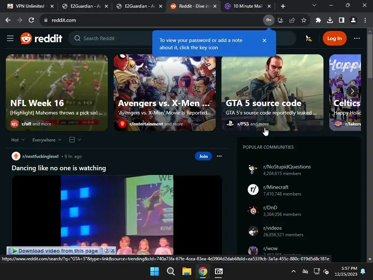Open post options for nextfuckinglevel post

pos(219,156)
